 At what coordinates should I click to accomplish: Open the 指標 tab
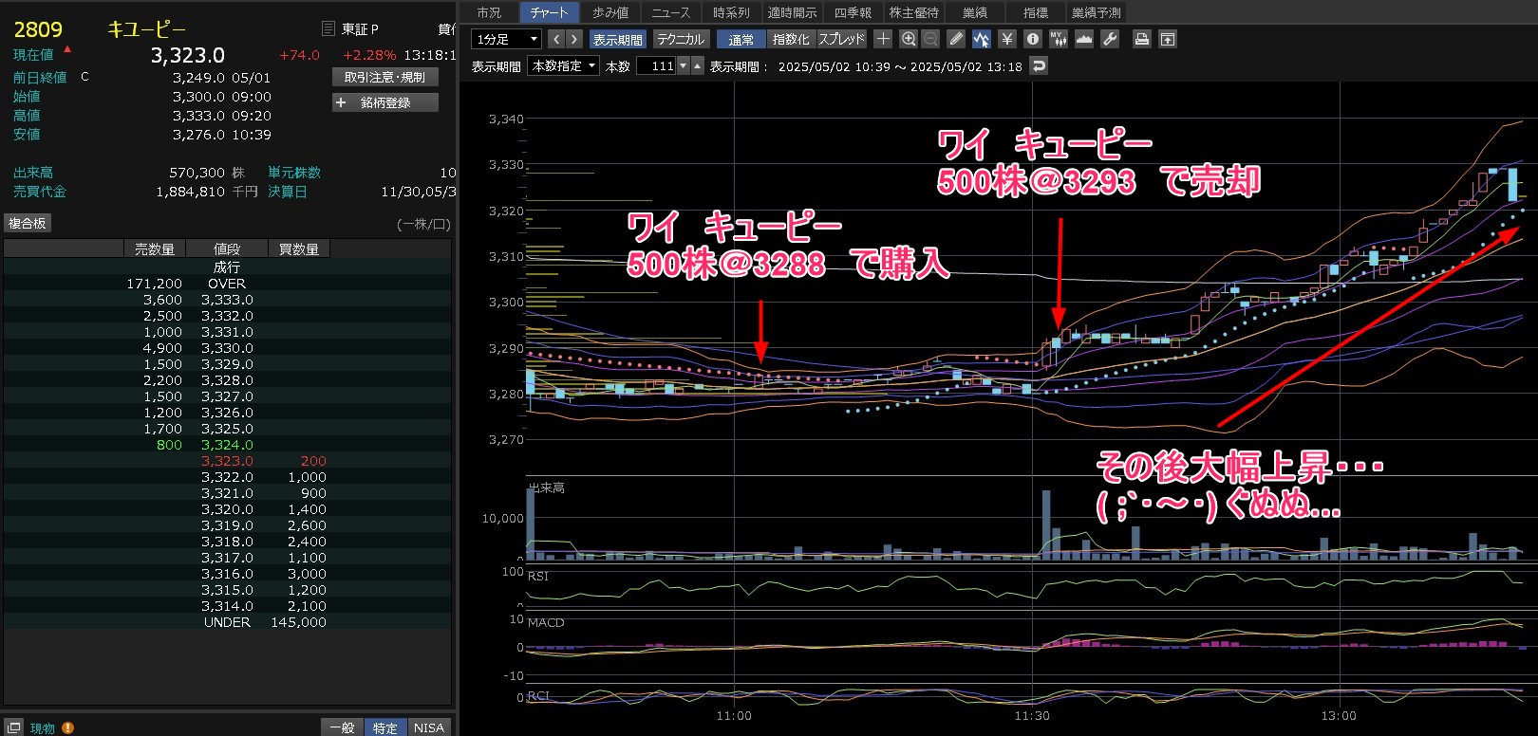point(1036,12)
